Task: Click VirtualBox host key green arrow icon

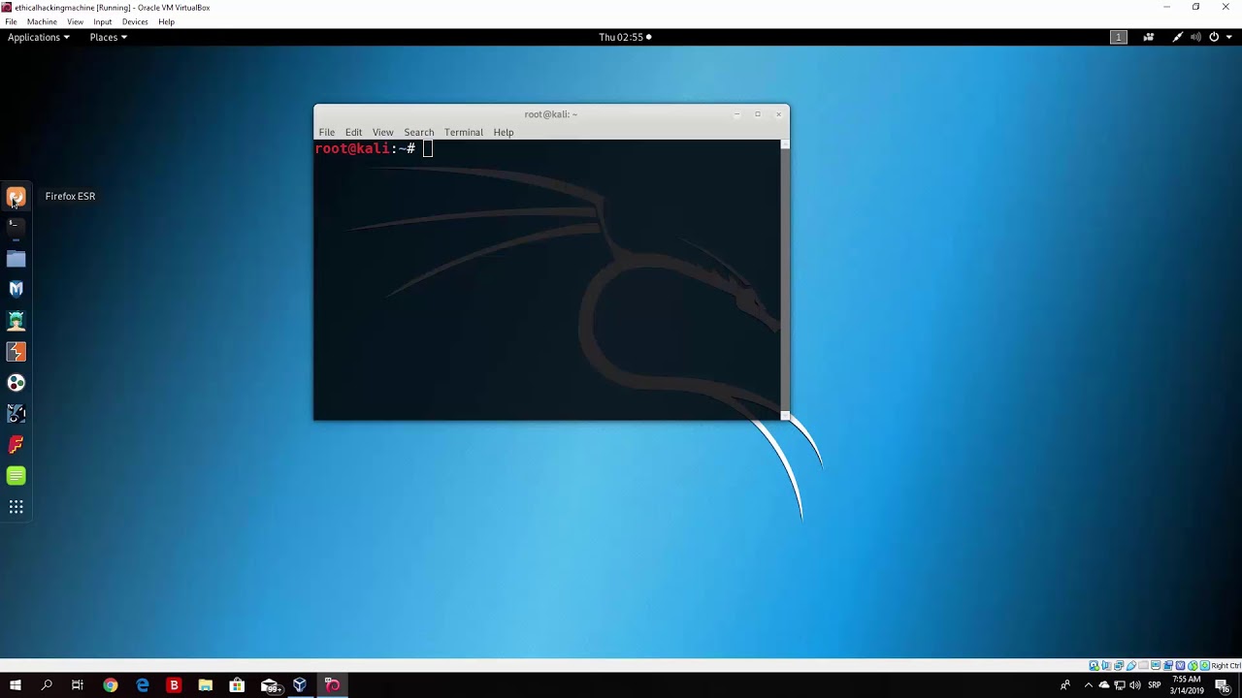Action: 1205,666
